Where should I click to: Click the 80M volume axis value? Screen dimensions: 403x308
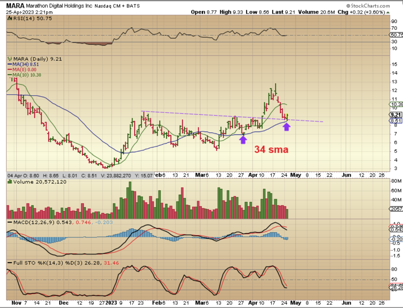tap(397, 181)
